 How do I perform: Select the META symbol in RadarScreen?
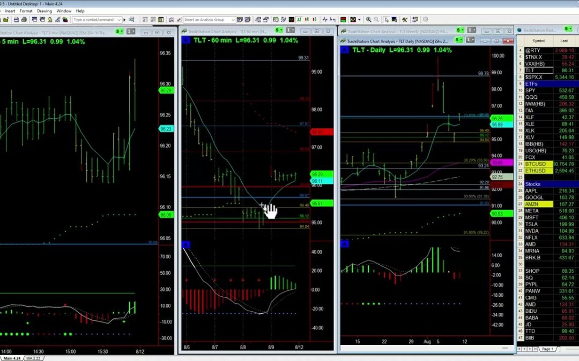pos(532,211)
